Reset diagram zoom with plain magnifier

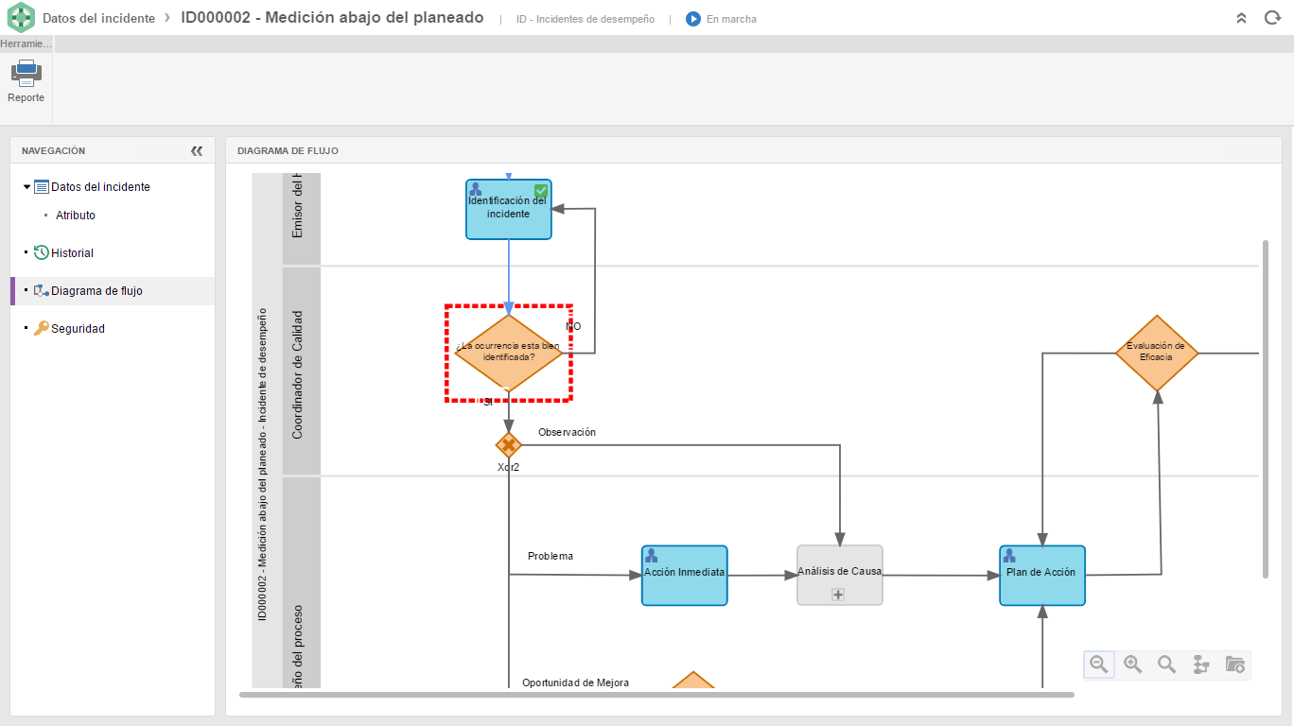click(x=1166, y=665)
